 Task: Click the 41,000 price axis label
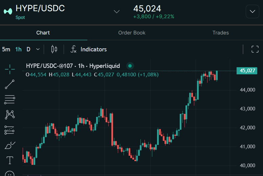coord(247,147)
